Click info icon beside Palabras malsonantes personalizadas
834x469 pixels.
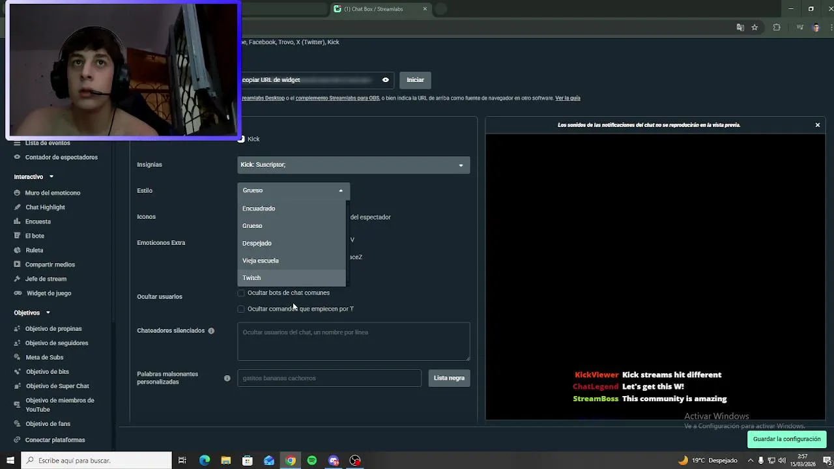click(x=227, y=378)
